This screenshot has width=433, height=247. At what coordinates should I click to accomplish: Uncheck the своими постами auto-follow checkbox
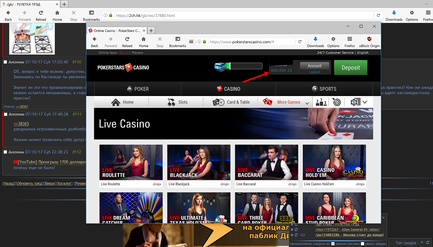(333, 244)
